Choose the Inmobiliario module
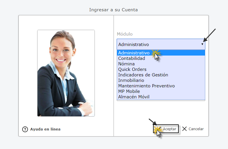This screenshot has height=149, width=228. pos(161,80)
